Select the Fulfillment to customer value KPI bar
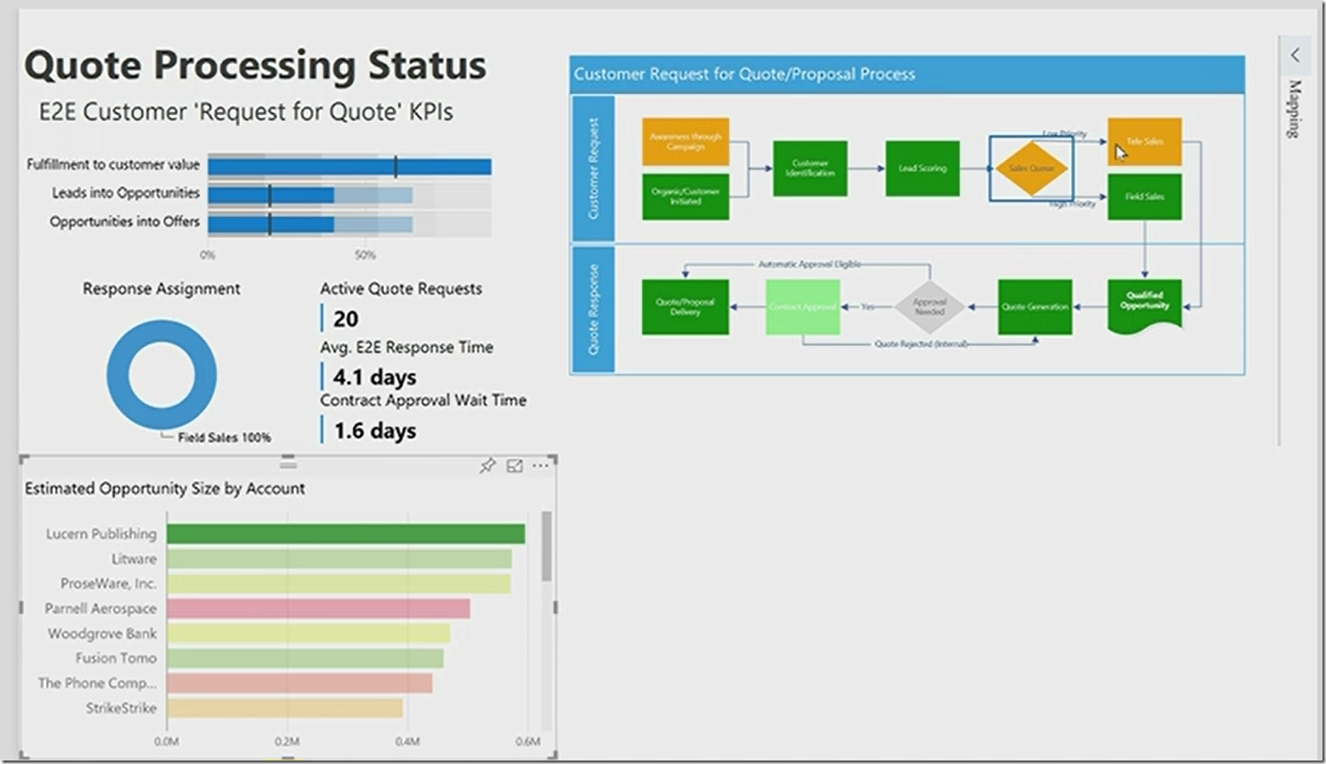This screenshot has width=1326, height=764. 349,166
